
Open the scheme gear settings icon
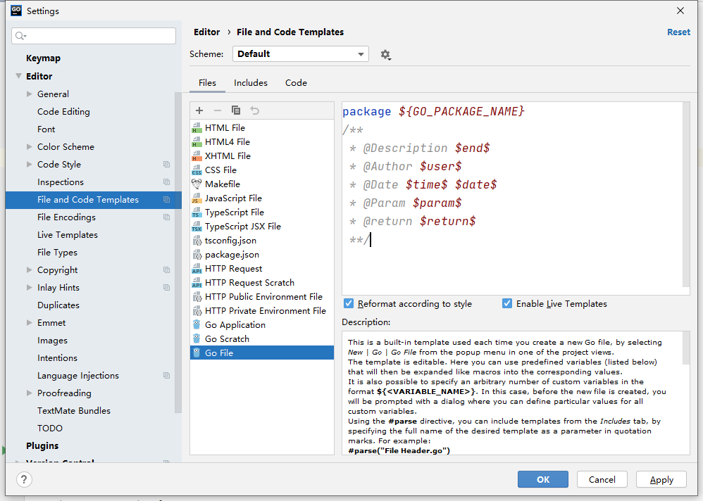[x=385, y=54]
